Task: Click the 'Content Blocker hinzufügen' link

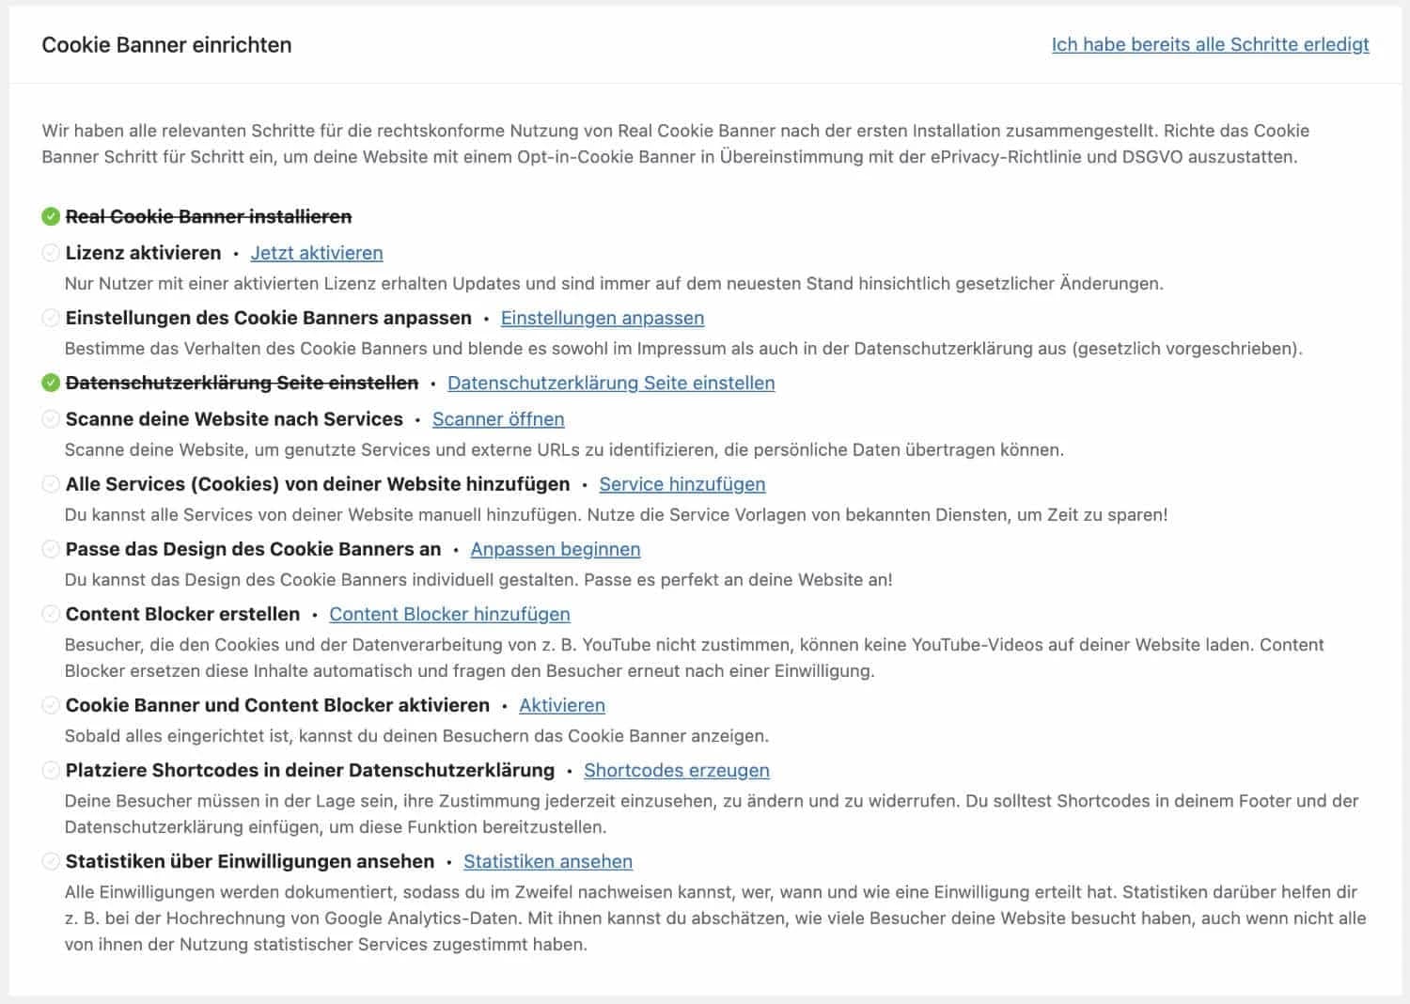Action: point(449,614)
